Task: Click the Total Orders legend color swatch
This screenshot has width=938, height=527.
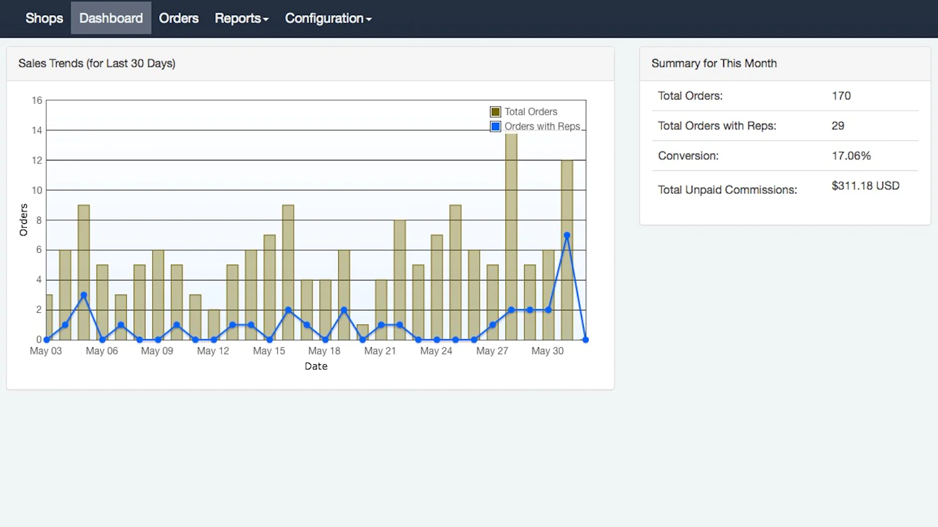Action: click(x=495, y=112)
